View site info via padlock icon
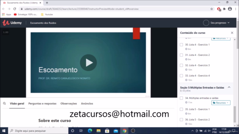 (x=22, y=9)
